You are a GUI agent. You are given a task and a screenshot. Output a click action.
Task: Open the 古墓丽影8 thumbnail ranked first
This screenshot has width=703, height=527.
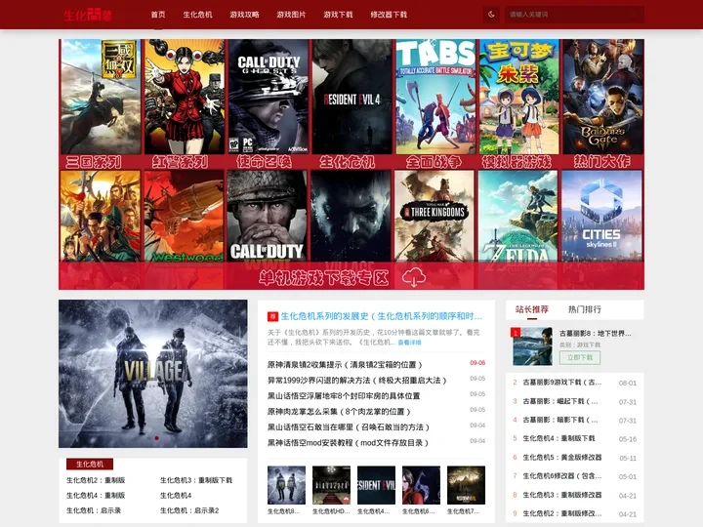pos(533,346)
